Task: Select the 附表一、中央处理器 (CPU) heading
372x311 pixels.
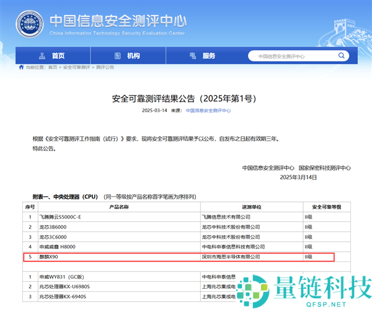Action: (65, 197)
